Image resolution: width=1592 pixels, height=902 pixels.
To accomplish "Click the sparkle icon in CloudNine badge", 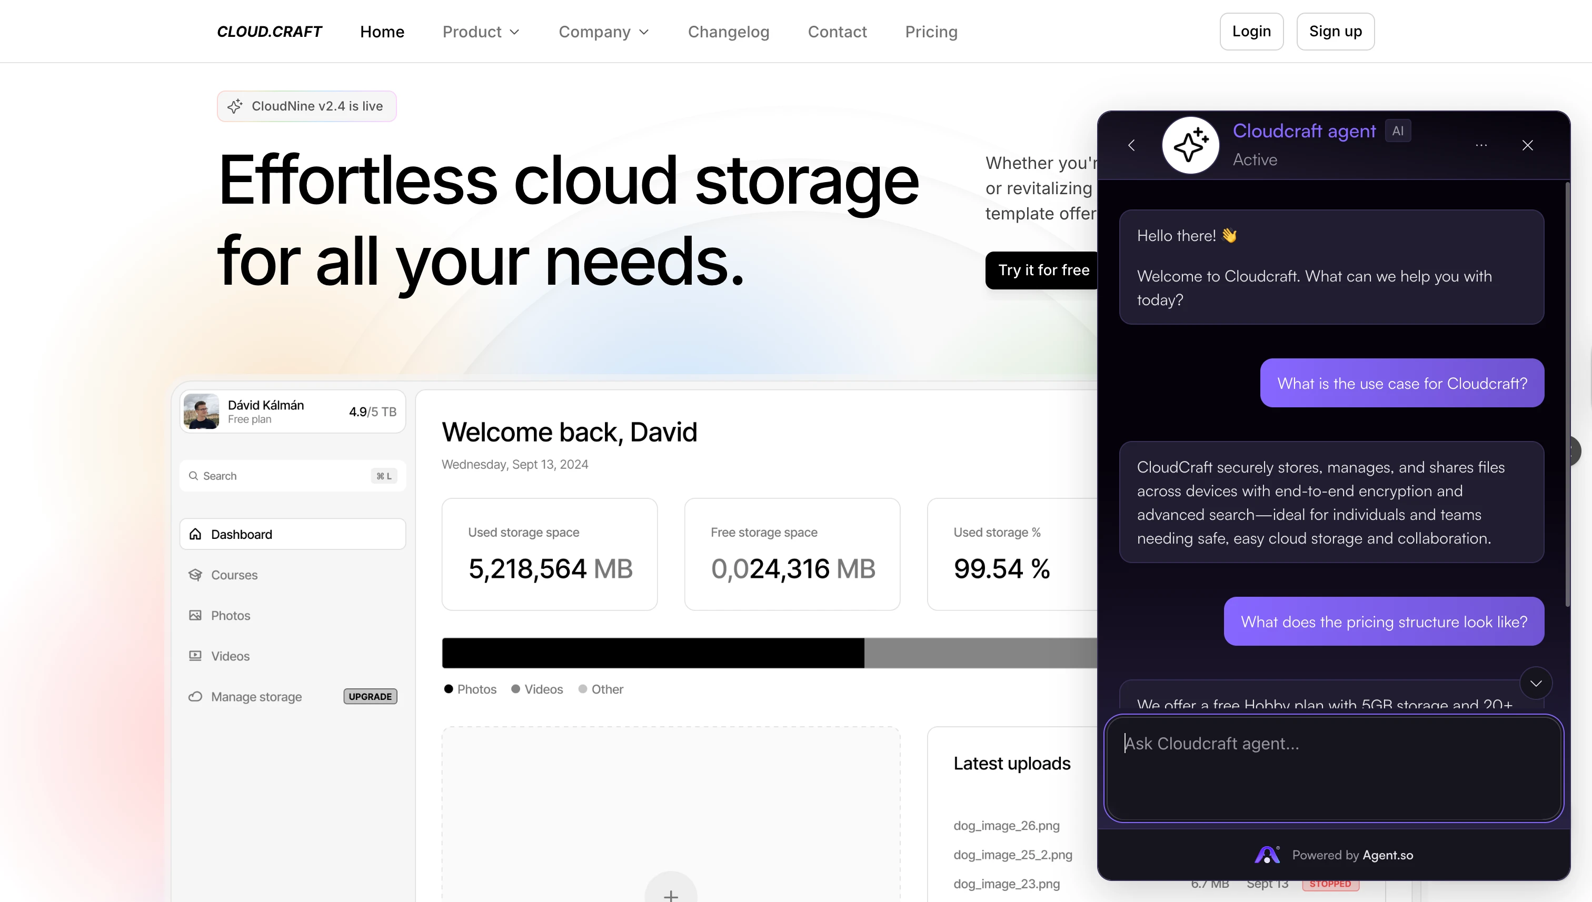I will pyautogui.click(x=234, y=106).
